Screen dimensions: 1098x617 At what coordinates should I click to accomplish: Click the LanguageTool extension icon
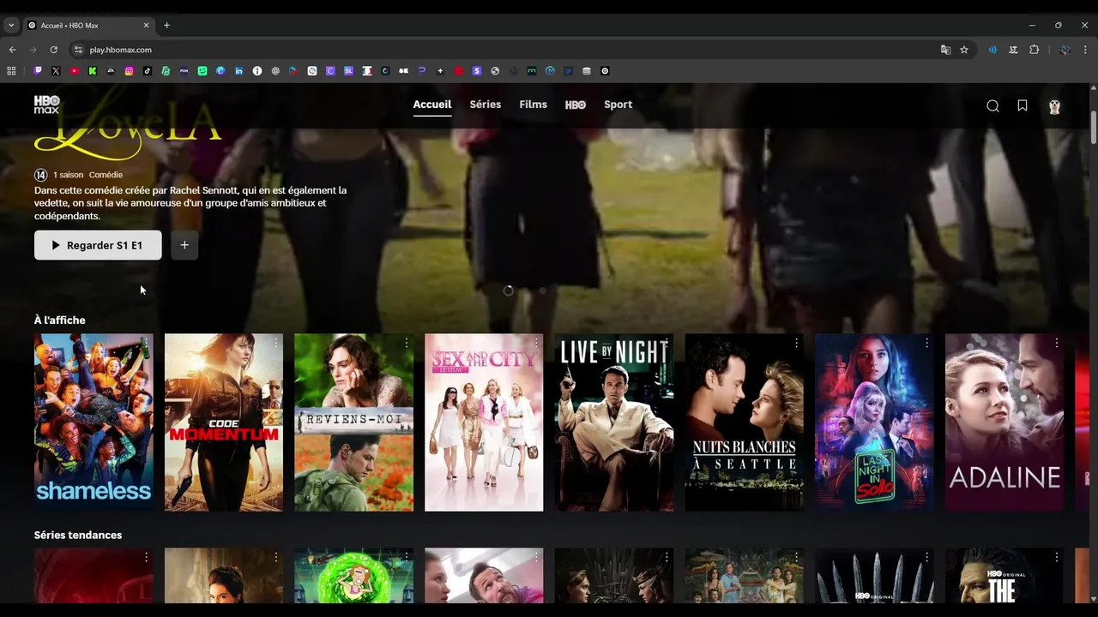[x=1013, y=50]
